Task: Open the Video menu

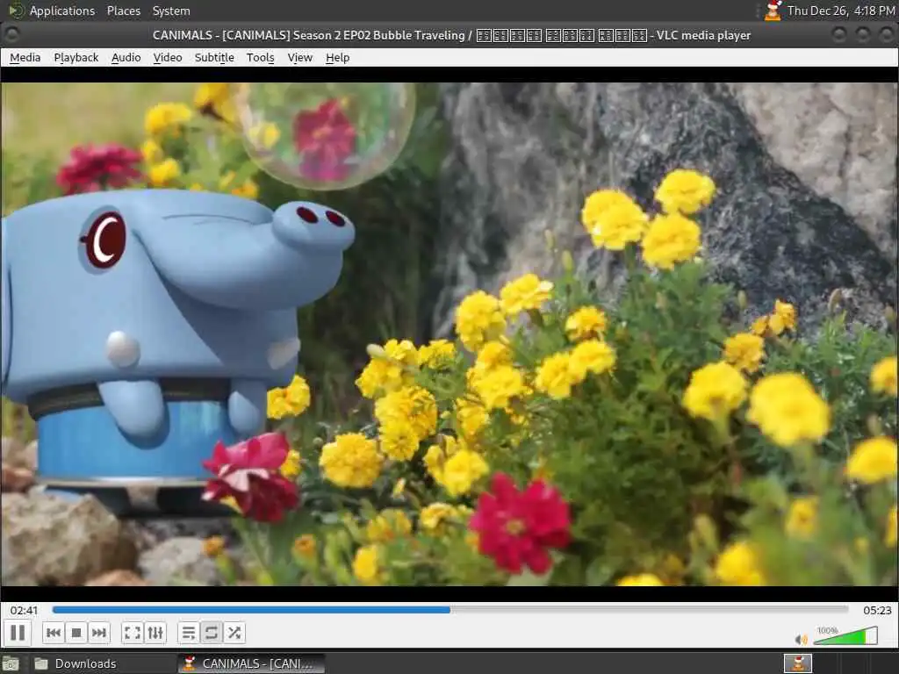Action: coord(168,57)
